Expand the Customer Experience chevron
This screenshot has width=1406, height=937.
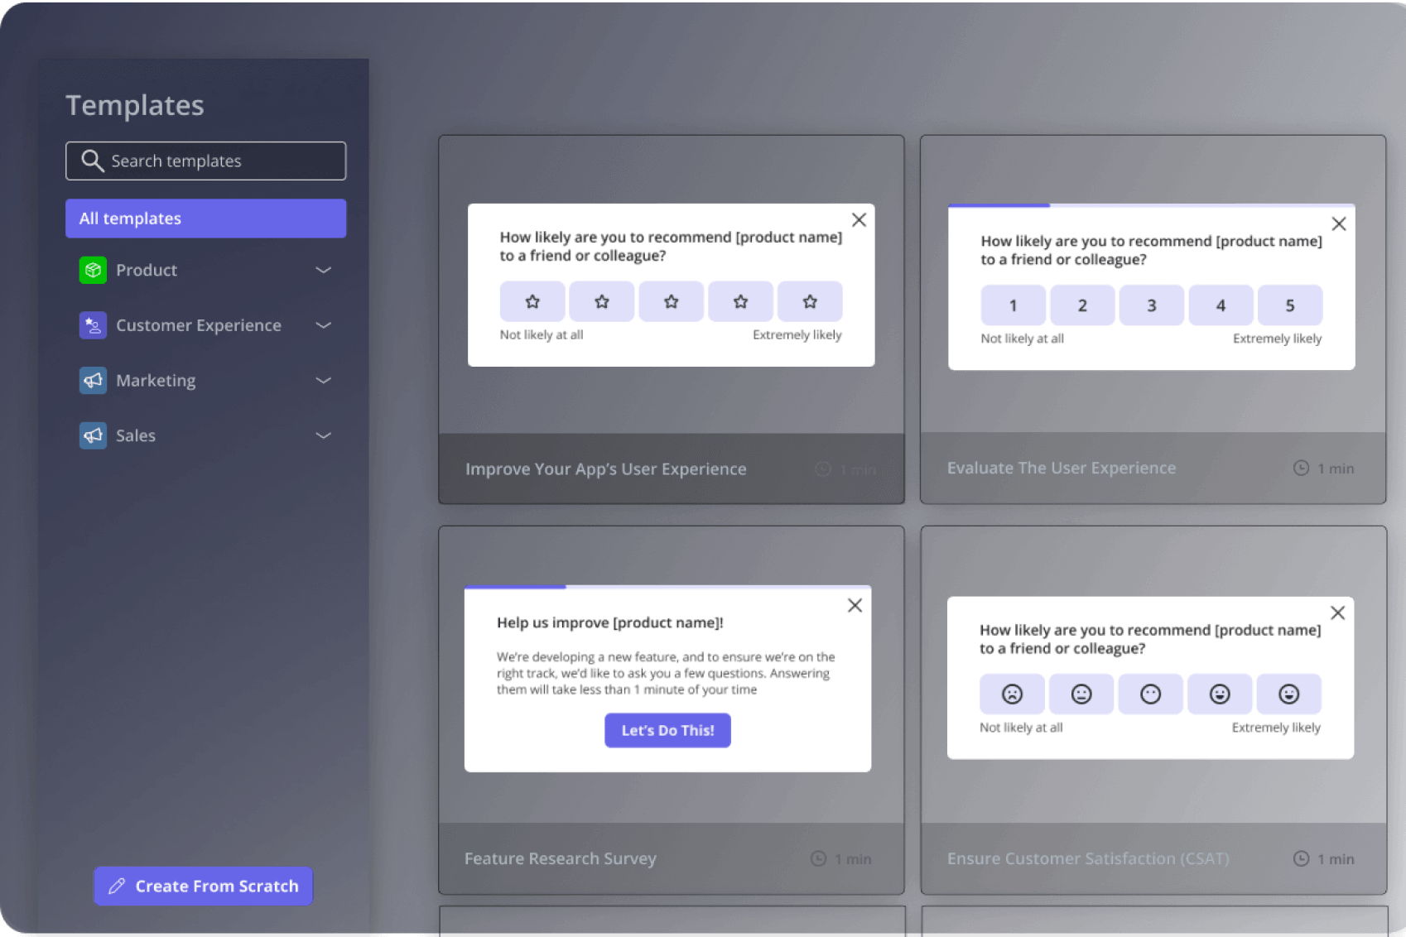pyautogui.click(x=324, y=325)
